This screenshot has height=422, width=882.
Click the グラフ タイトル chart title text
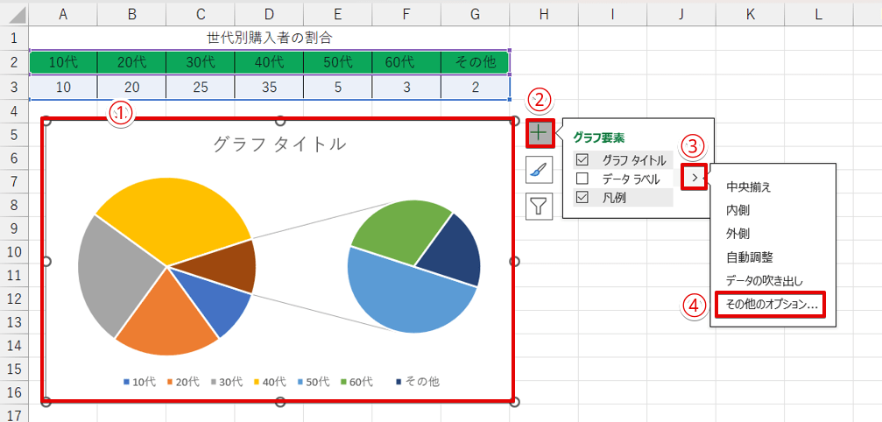(x=279, y=144)
